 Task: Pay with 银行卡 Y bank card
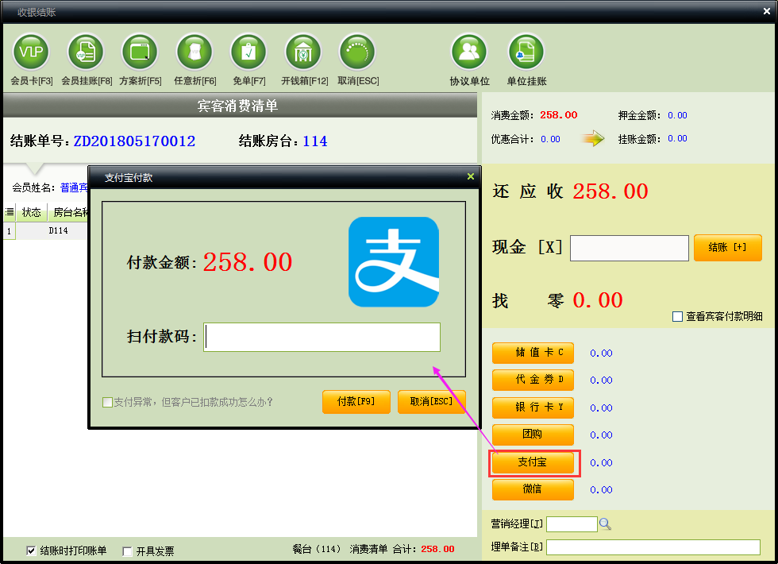[533, 408]
